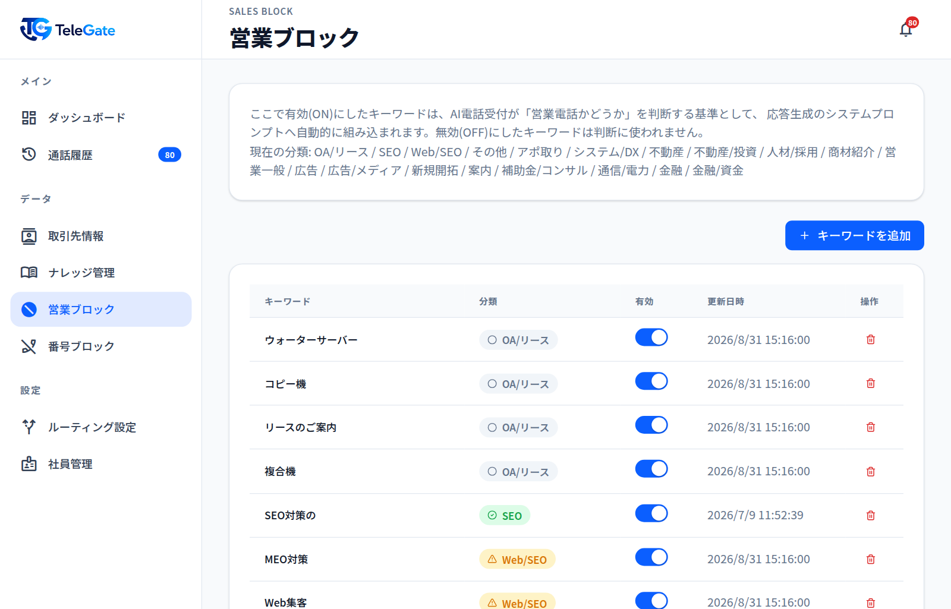Click the 分類 column header

pos(488,301)
